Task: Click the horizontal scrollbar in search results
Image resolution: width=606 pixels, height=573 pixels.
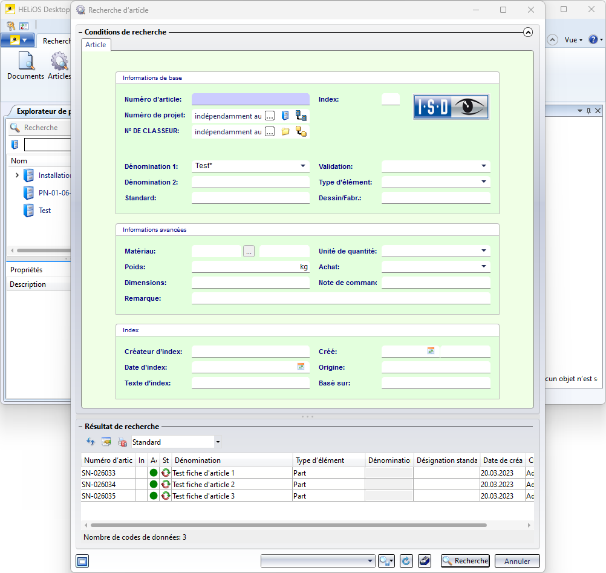Action: click(288, 525)
